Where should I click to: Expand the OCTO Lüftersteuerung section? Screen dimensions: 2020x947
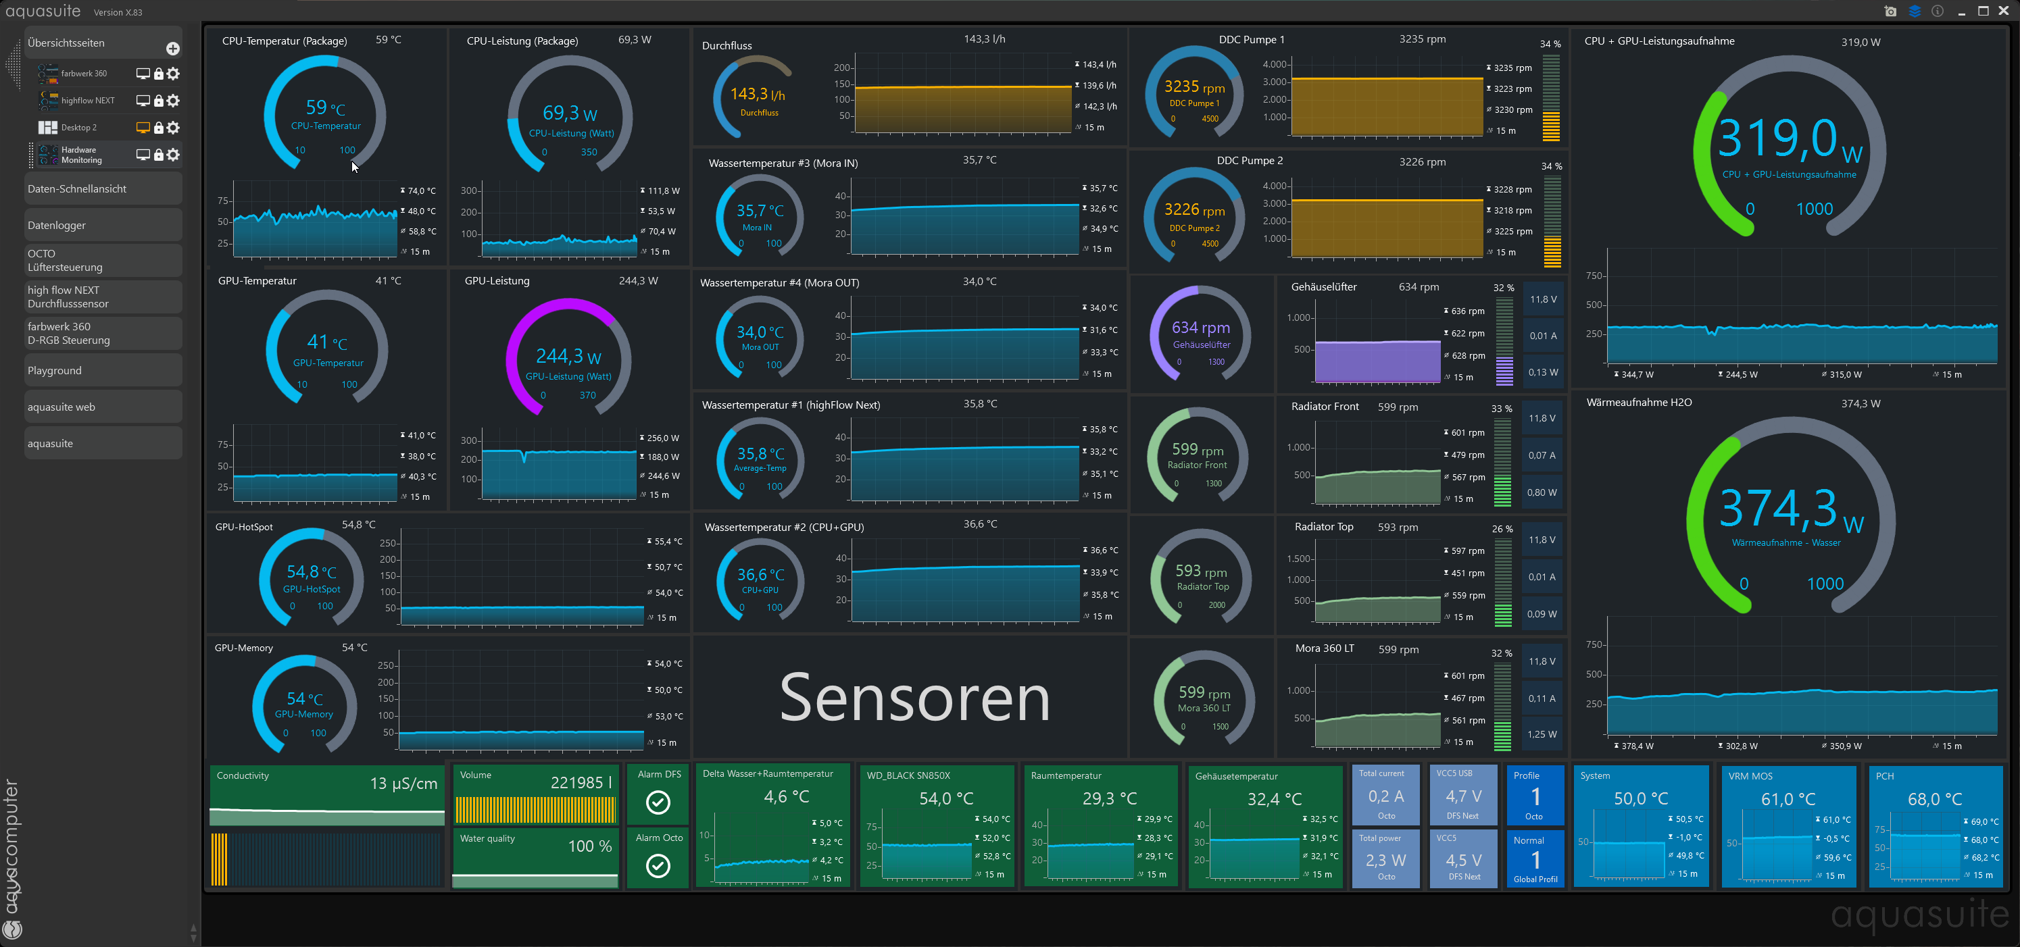(x=103, y=260)
